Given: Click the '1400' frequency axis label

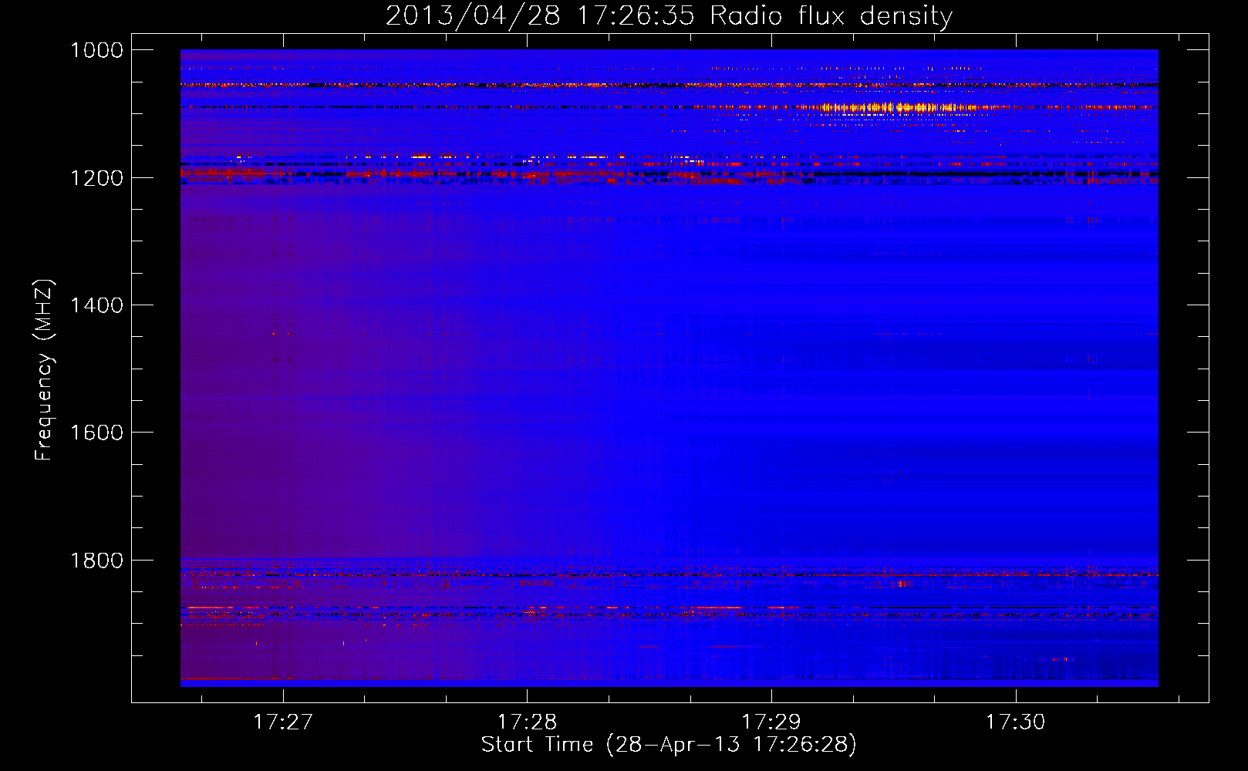Looking at the screenshot, I should 96,305.
